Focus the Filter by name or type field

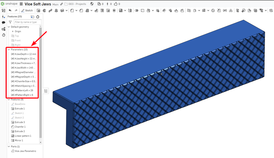[28, 22]
